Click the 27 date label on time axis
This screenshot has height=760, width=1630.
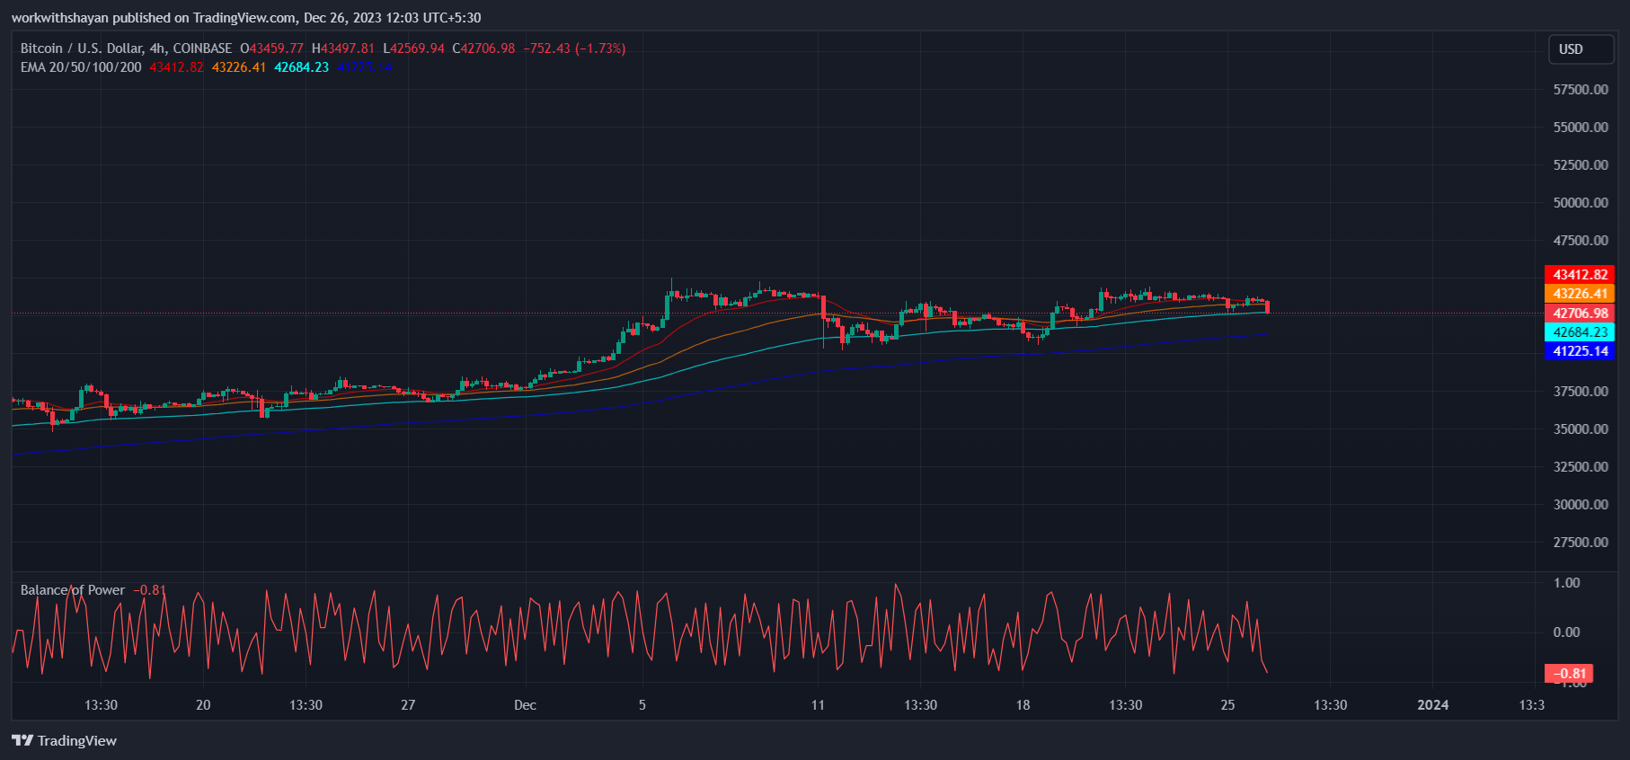click(408, 705)
